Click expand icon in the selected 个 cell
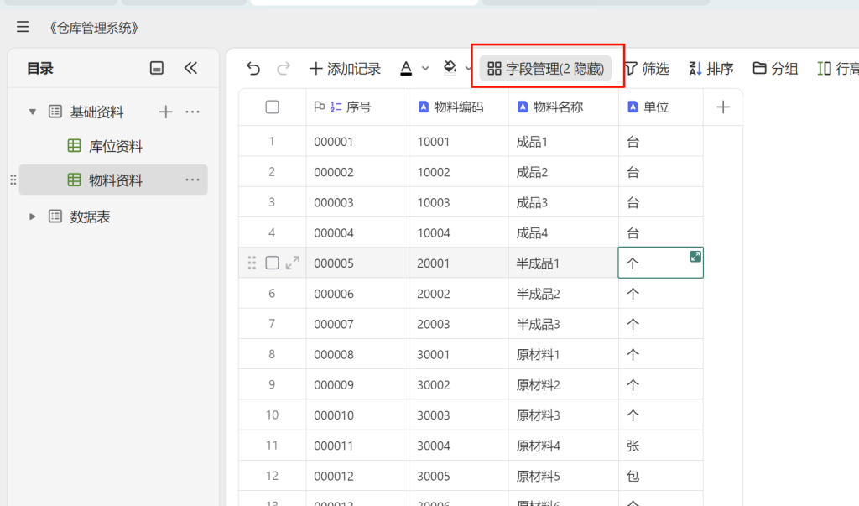The width and height of the screenshot is (859, 506). coord(695,256)
